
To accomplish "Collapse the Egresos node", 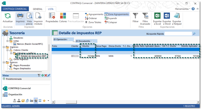I will point(4,62).
